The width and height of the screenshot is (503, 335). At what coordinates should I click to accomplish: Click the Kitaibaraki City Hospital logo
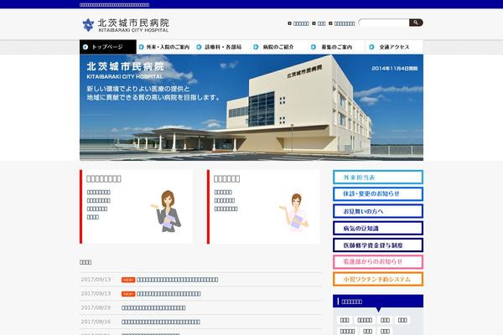click(x=126, y=25)
